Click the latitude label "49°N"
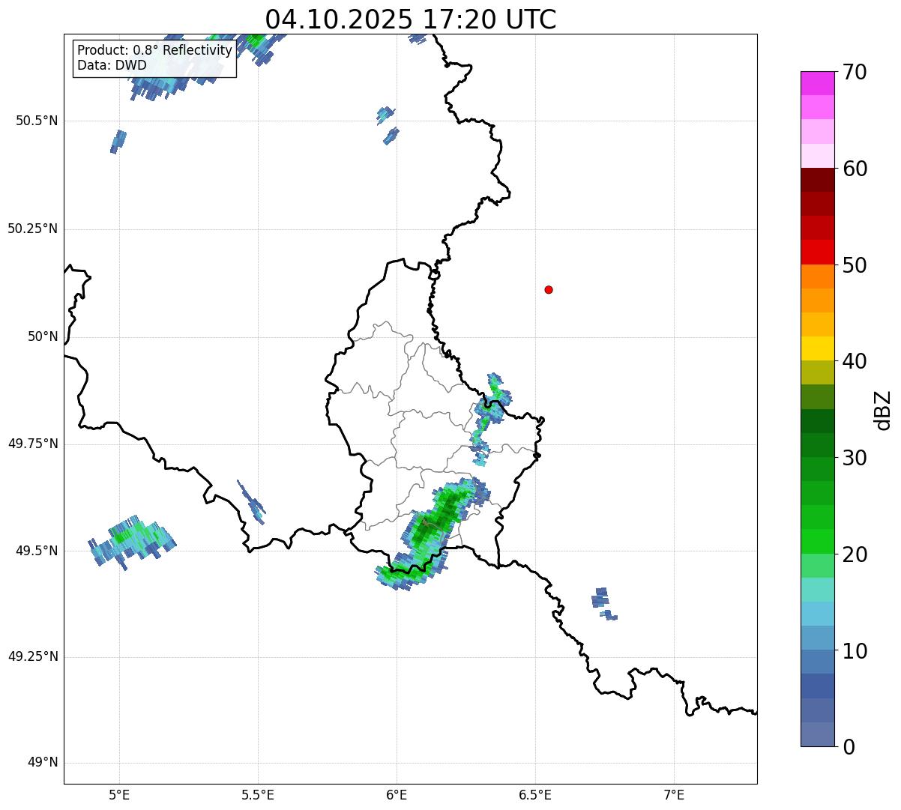Image resolution: width=901 pixels, height=810 pixels. pyautogui.click(x=43, y=763)
